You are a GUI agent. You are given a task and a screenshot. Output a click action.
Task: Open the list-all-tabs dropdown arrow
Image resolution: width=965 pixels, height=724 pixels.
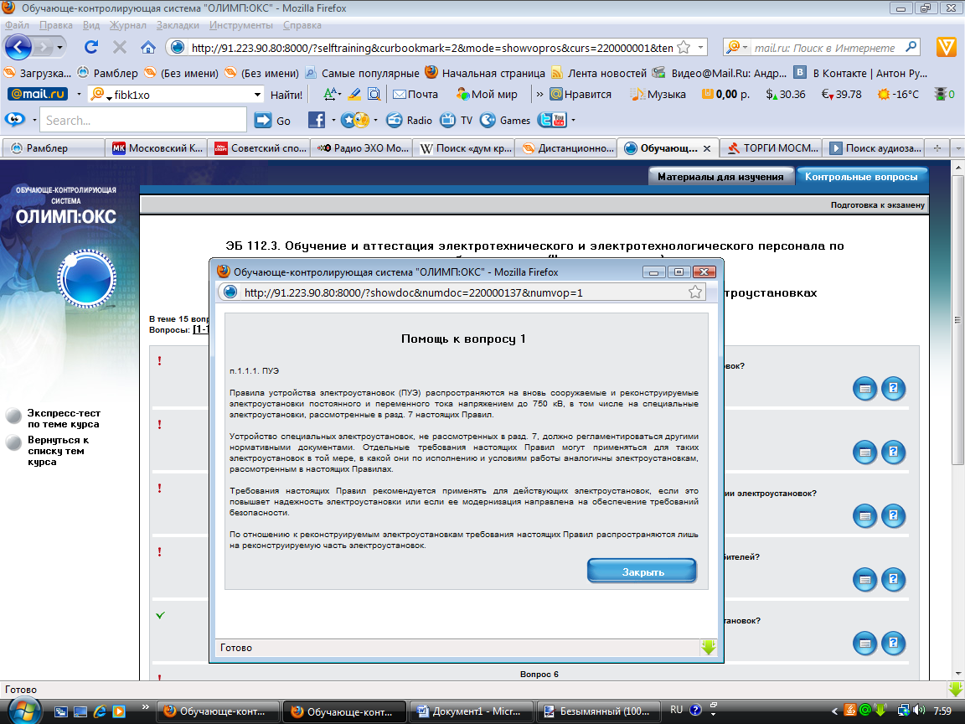(x=957, y=147)
